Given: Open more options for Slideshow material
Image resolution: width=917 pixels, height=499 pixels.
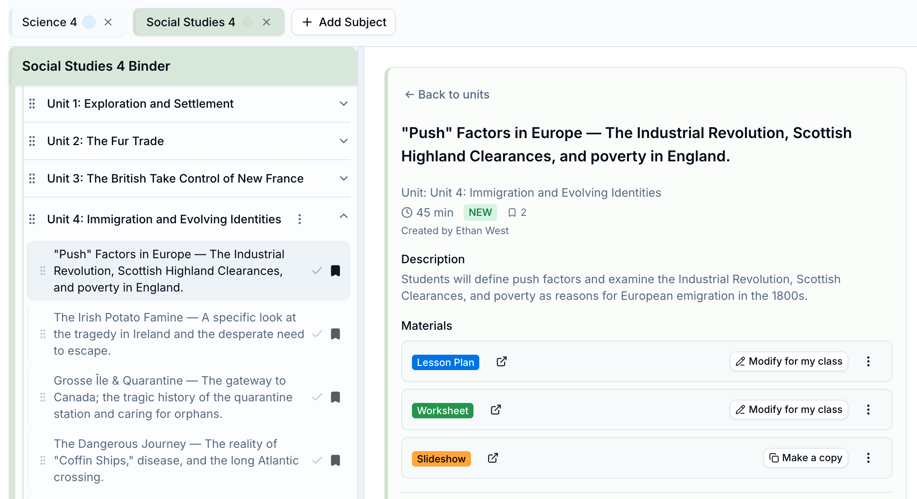Looking at the screenshot, I should pos(868,458).
